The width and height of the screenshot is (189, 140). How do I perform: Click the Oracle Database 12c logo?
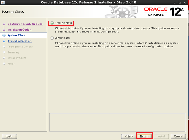point(164,12)
